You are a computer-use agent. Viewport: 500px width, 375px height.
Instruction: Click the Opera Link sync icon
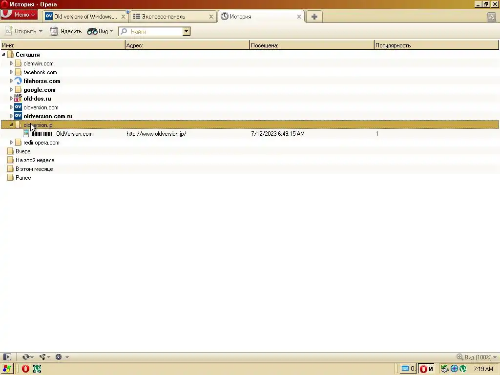(x=26, y=357)
